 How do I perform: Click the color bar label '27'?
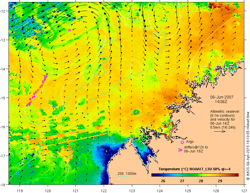pos(182,181)
